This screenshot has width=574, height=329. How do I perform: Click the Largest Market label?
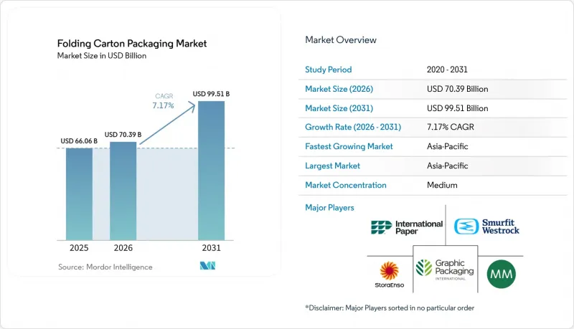[x=332, y=166]
